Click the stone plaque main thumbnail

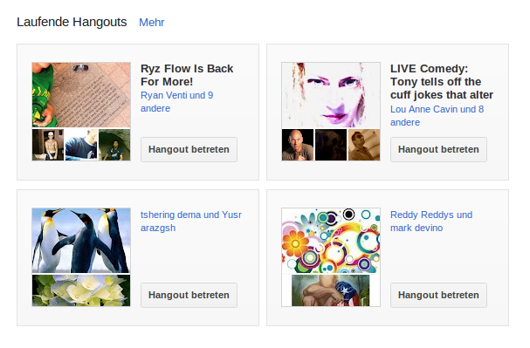tap(81, 95)
